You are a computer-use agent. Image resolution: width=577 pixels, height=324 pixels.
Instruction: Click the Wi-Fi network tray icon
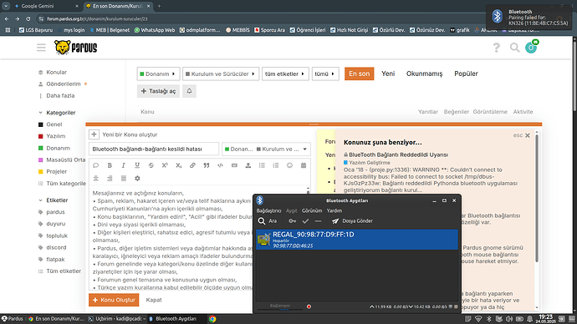pos(478,319)
